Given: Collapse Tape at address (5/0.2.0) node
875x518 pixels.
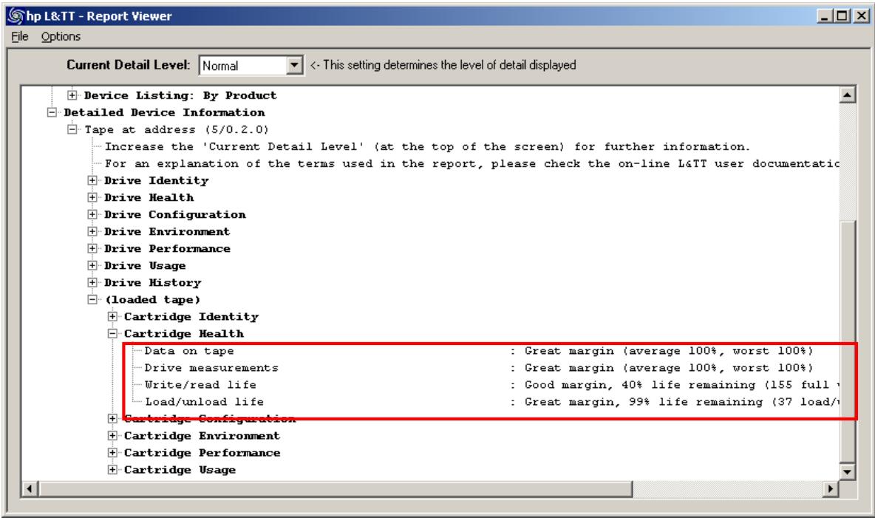Looking at the screenshot, I should pos(72,129).
